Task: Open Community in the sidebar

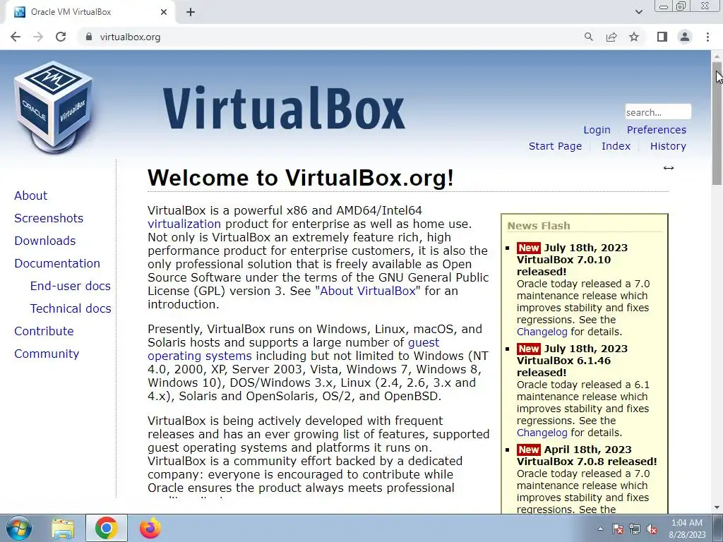Action: pyautogui.click(x=47, y=354)
